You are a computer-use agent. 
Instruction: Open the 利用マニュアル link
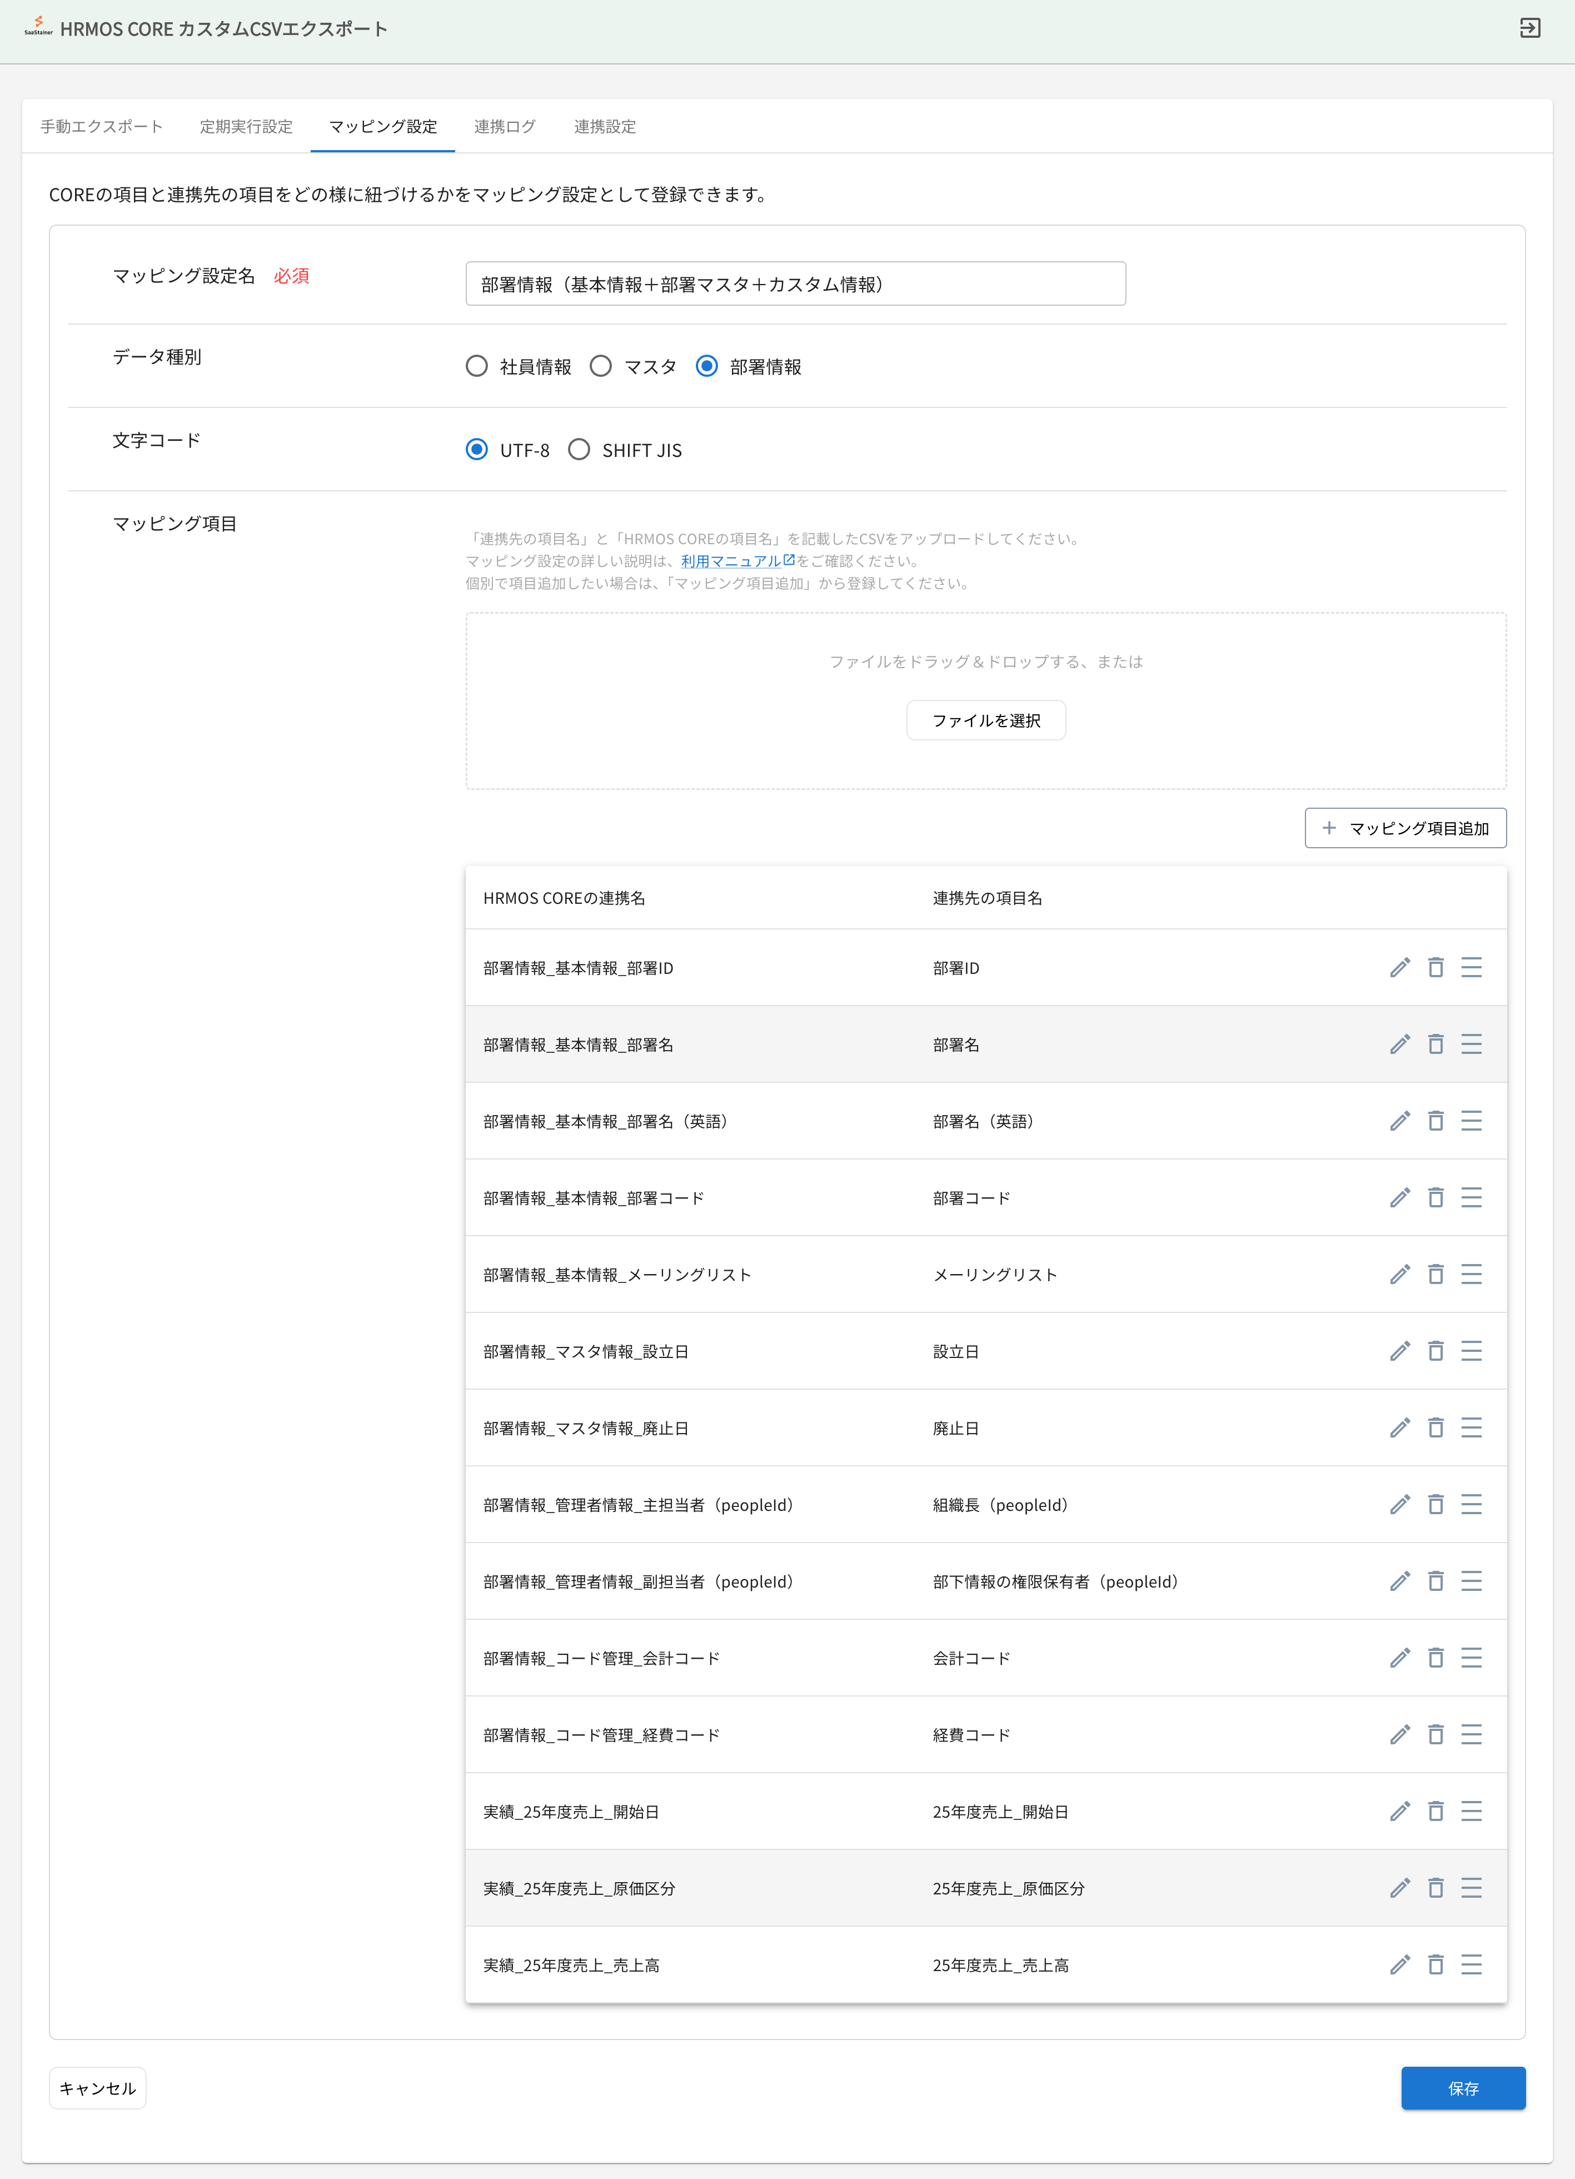pyautogui.click(x=731, y=561)
